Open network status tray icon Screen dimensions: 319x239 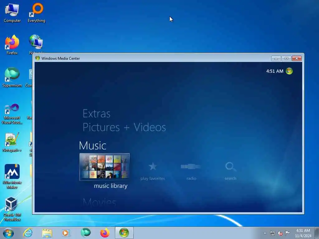point(272,233)
